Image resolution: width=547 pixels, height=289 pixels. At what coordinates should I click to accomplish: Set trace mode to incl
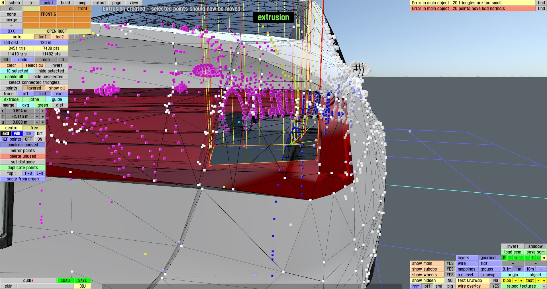pyautogui.click(x=43, y=94)
